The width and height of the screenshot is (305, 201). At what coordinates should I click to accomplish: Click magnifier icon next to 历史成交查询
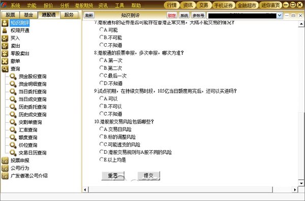[13, 115]
